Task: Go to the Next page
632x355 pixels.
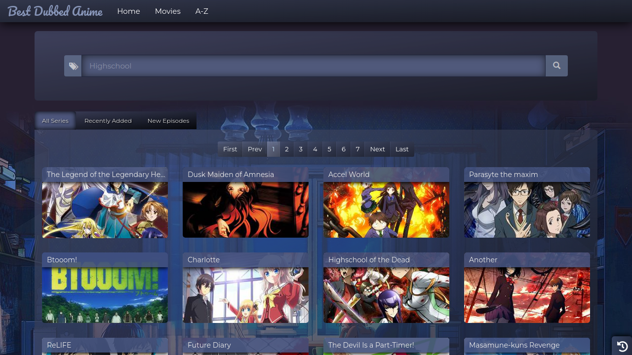Action: click(377, 149)
